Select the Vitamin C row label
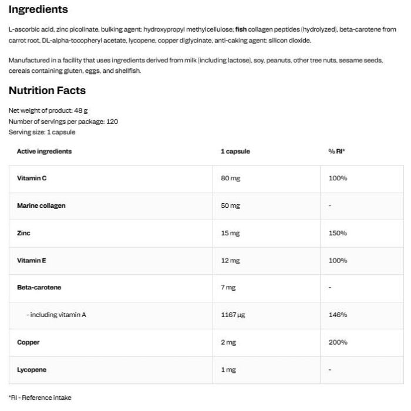Viewport: 411px width, 411px height. coord(32,178)
